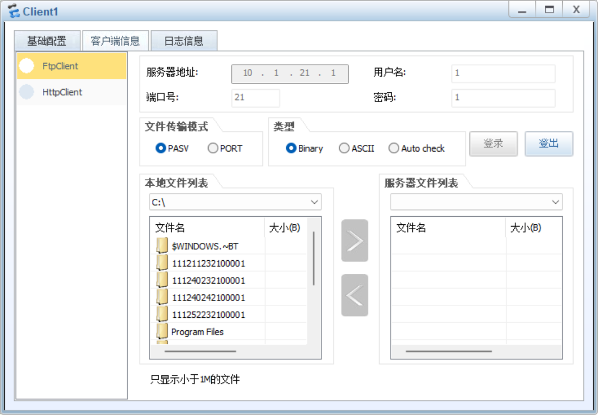This screenshot has width=598, height=415.
Task: Select the $WINDOWS.~BT row
Action: 229,246
